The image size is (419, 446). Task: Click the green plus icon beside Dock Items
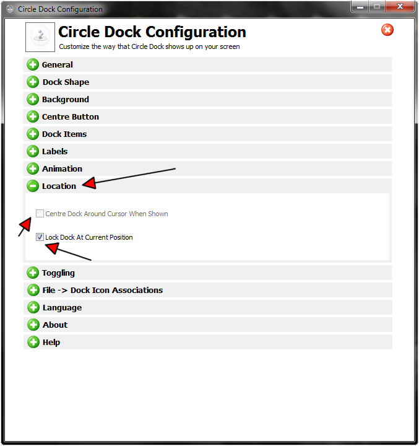click(33, 134)
